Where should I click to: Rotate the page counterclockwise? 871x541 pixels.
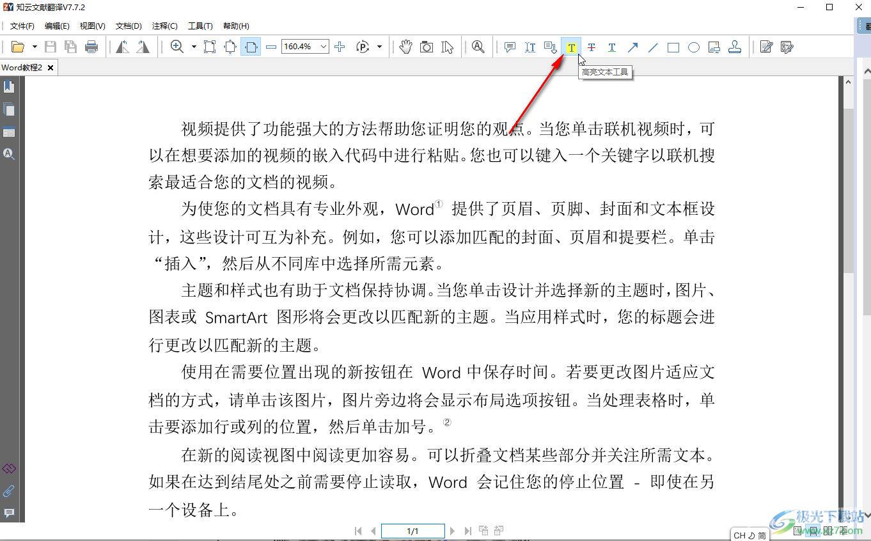click(x=122, y=47)
